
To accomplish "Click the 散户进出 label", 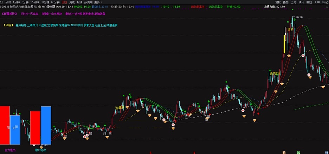I will pos(41,150).
